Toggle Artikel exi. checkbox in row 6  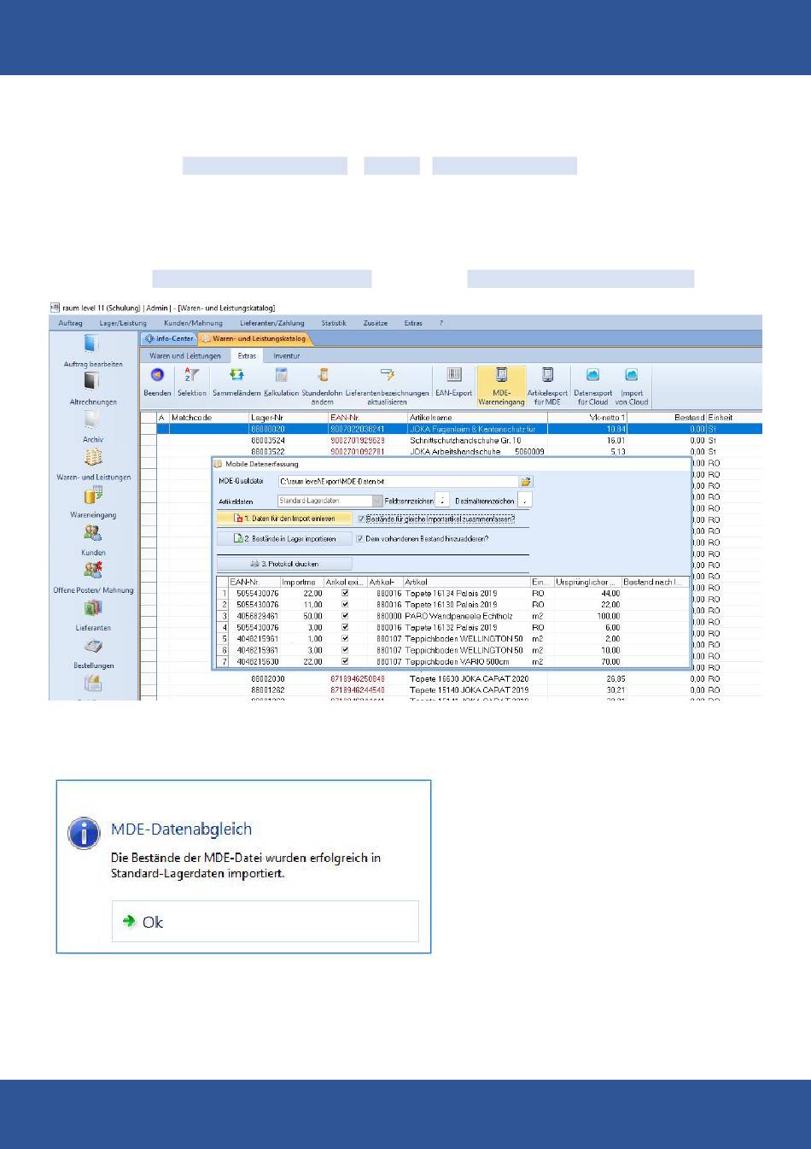tap(345, 650)
